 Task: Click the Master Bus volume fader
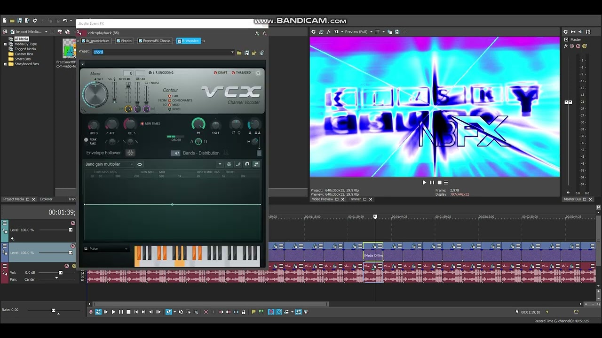point(568,102)
